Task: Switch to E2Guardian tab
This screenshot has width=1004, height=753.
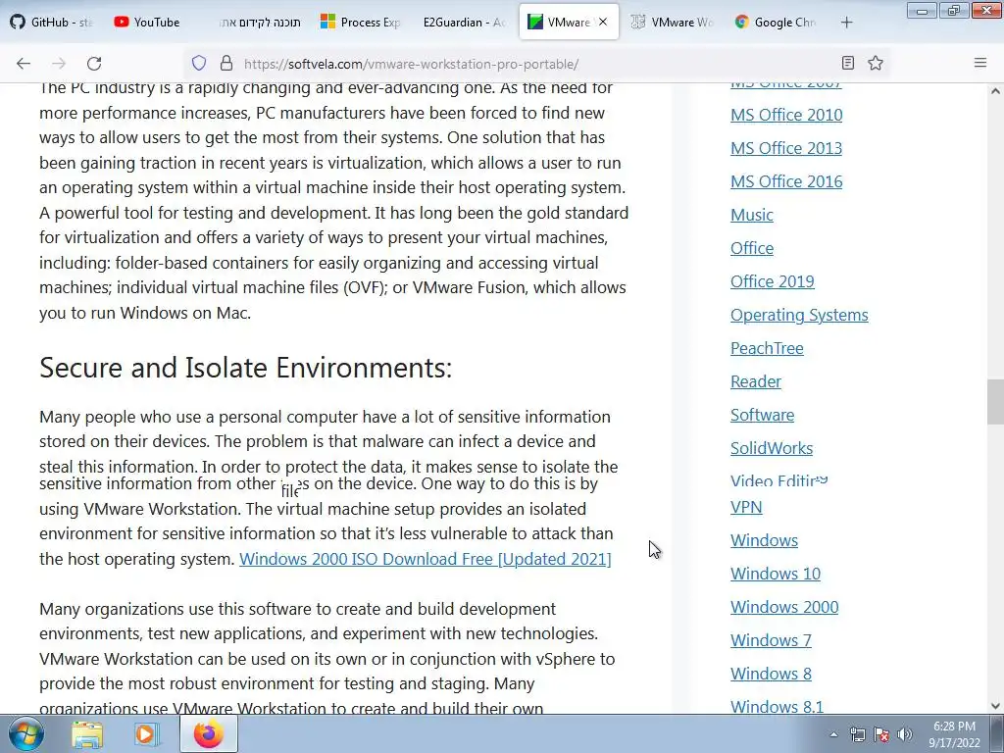Action: pos(464,22)
